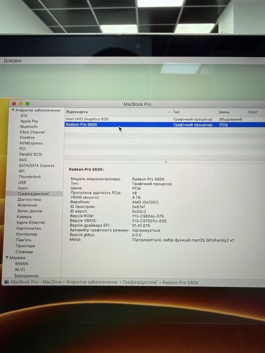Click the Metal GPUFamily2 v1 support value

click(183, 240)
